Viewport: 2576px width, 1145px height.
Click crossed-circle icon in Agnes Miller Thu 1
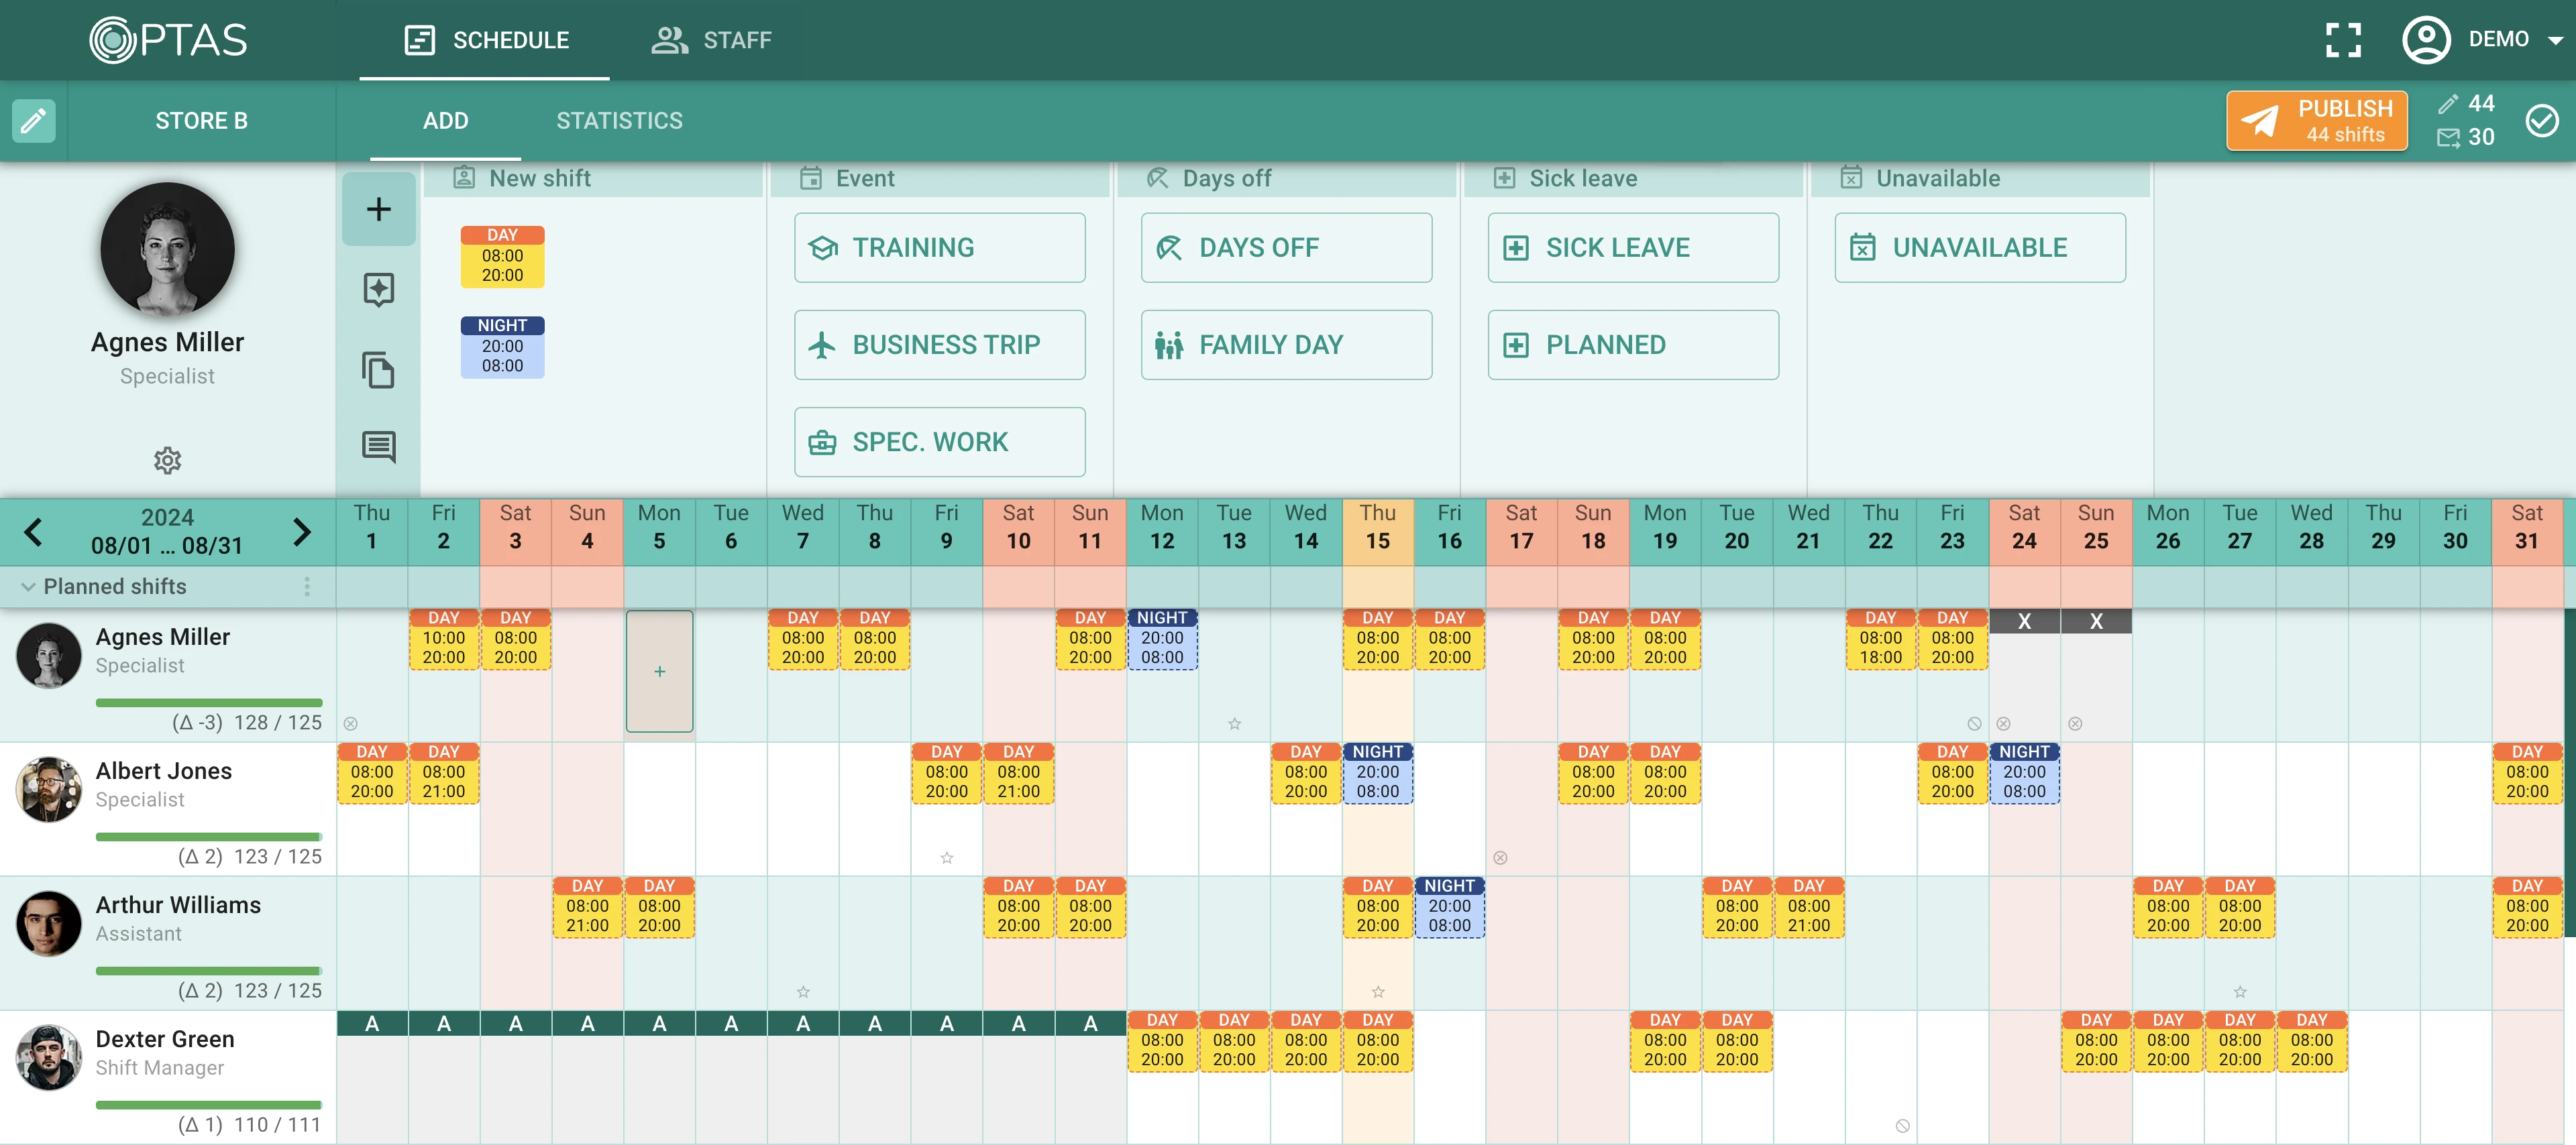point(350,723)
